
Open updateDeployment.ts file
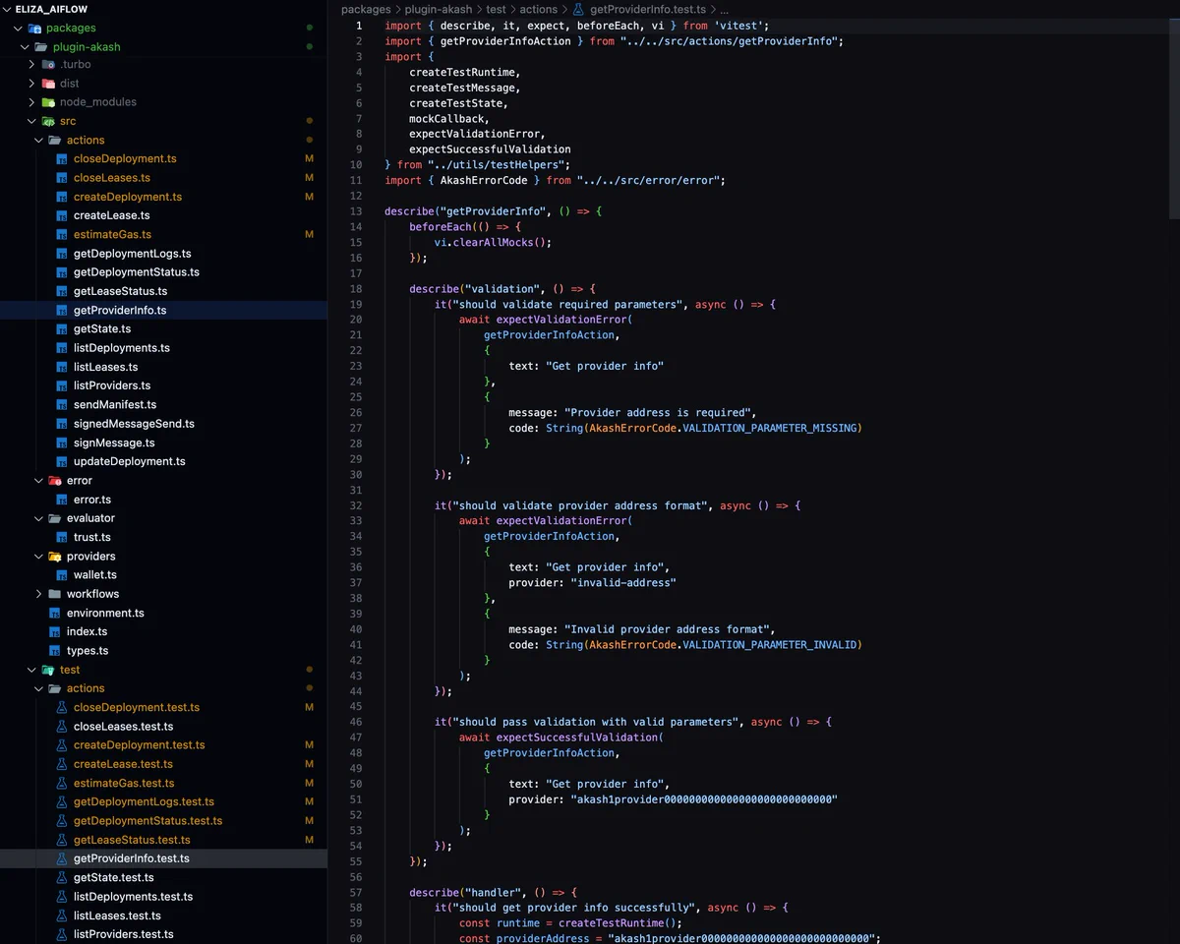click(130, 461)
